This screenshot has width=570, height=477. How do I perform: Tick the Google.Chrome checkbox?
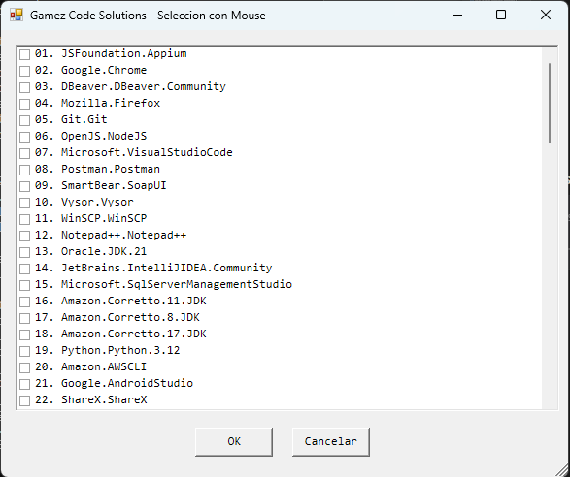(24, 71)
